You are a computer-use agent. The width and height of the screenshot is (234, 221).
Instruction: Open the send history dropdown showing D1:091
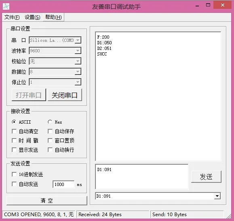click(x=217, y=196)
